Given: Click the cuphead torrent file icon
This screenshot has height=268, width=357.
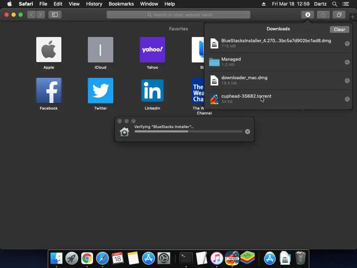Looking at the screenshot, I should tap(214, 99).
